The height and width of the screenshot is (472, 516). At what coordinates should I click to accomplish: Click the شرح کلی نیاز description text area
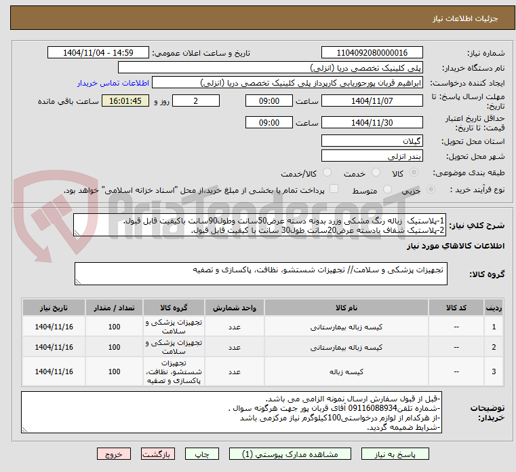click(260, 225)
